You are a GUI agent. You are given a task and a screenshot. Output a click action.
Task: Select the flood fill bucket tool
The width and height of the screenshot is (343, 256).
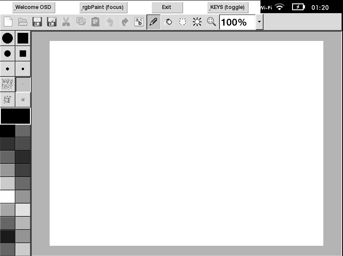point(168,22)
